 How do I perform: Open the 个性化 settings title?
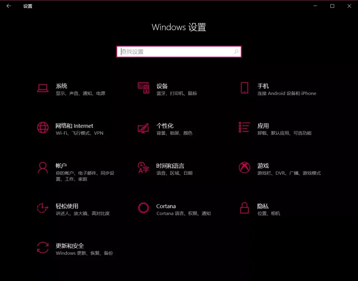165,126
